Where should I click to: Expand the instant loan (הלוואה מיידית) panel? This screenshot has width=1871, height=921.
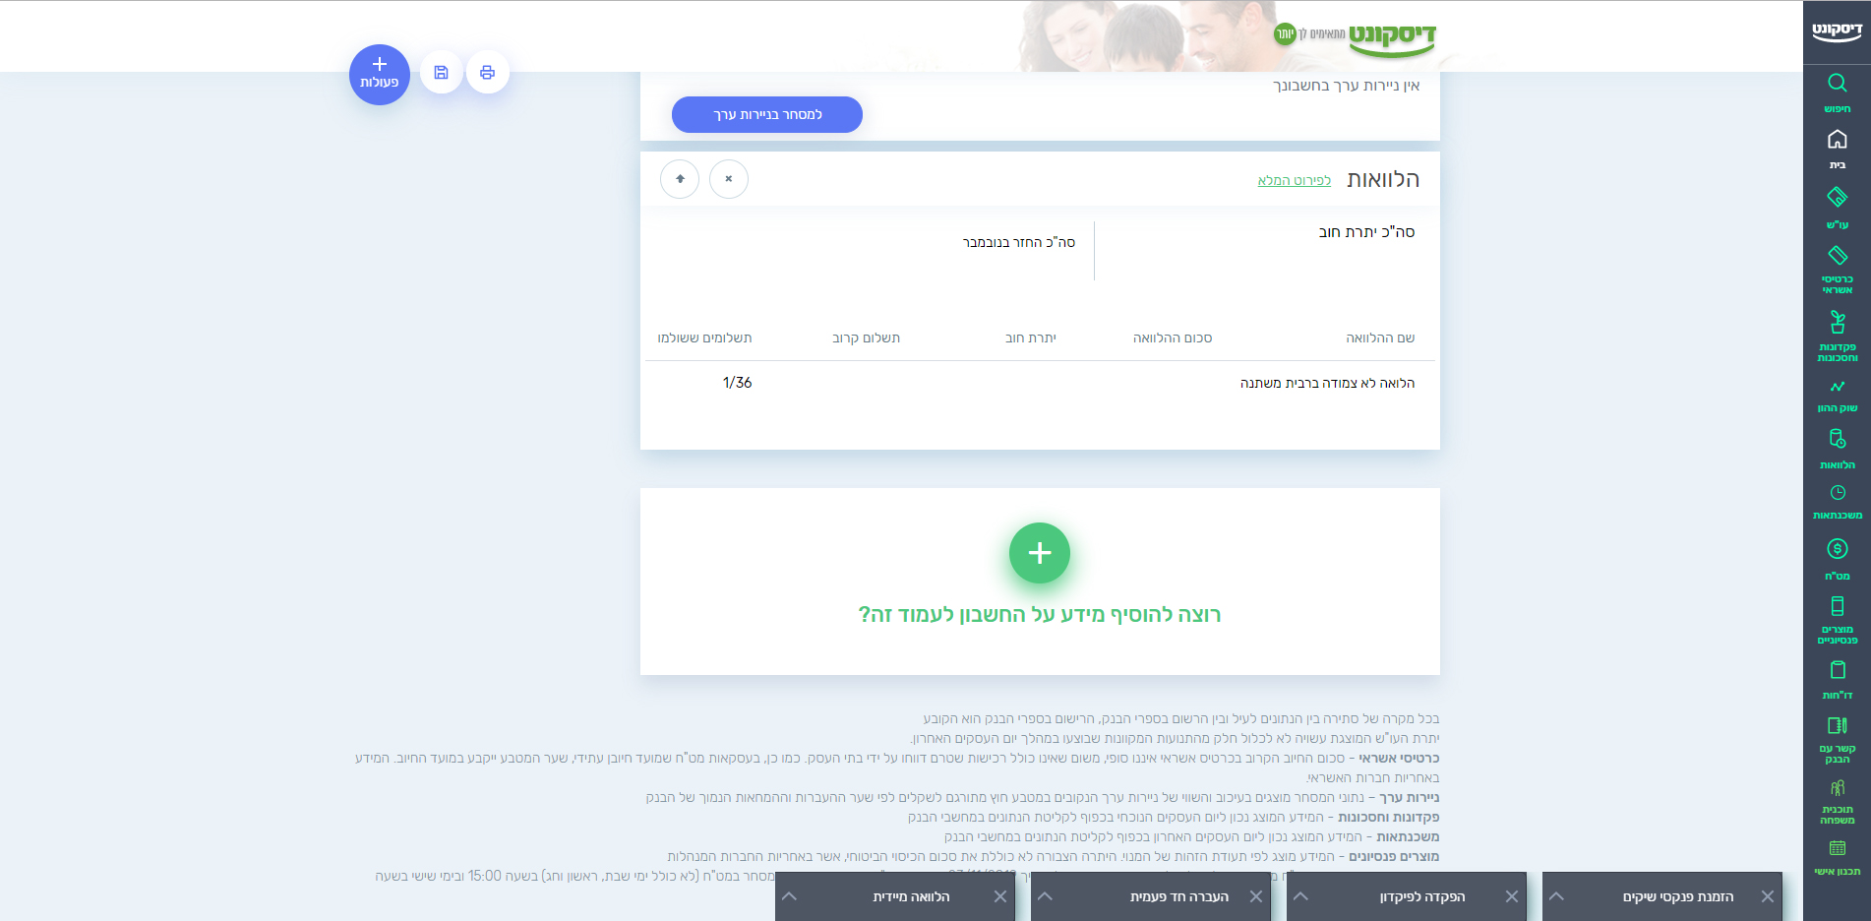point(789,896)
